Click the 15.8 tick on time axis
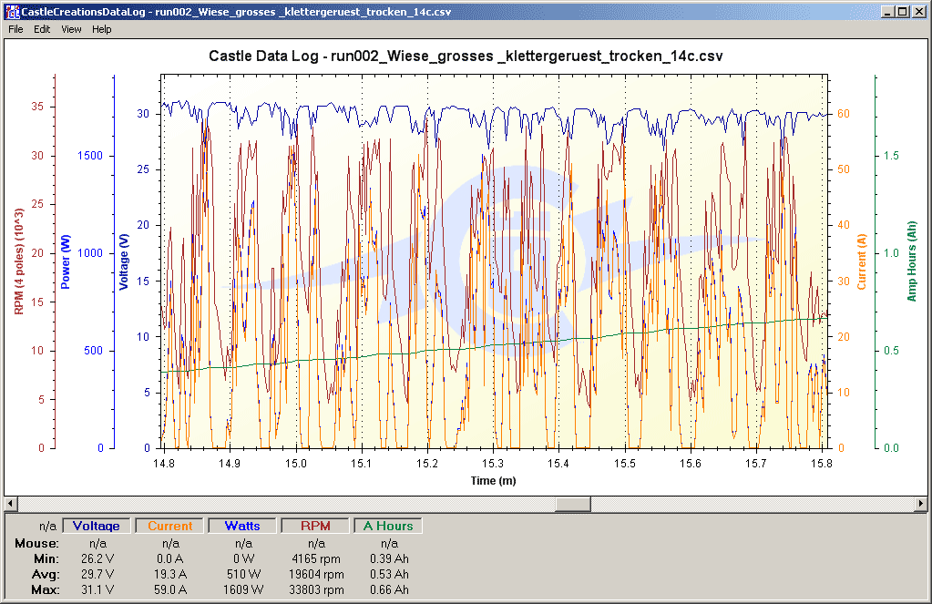932x604 pixels. [822, 464]
